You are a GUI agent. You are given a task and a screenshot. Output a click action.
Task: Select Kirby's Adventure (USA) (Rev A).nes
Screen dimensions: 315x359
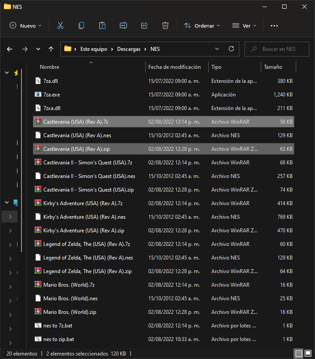click(x=164, y=217)
